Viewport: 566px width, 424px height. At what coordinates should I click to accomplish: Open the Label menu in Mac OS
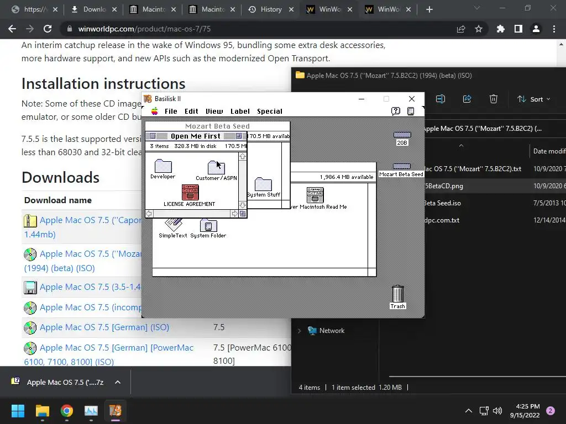[x=240, y=112]
